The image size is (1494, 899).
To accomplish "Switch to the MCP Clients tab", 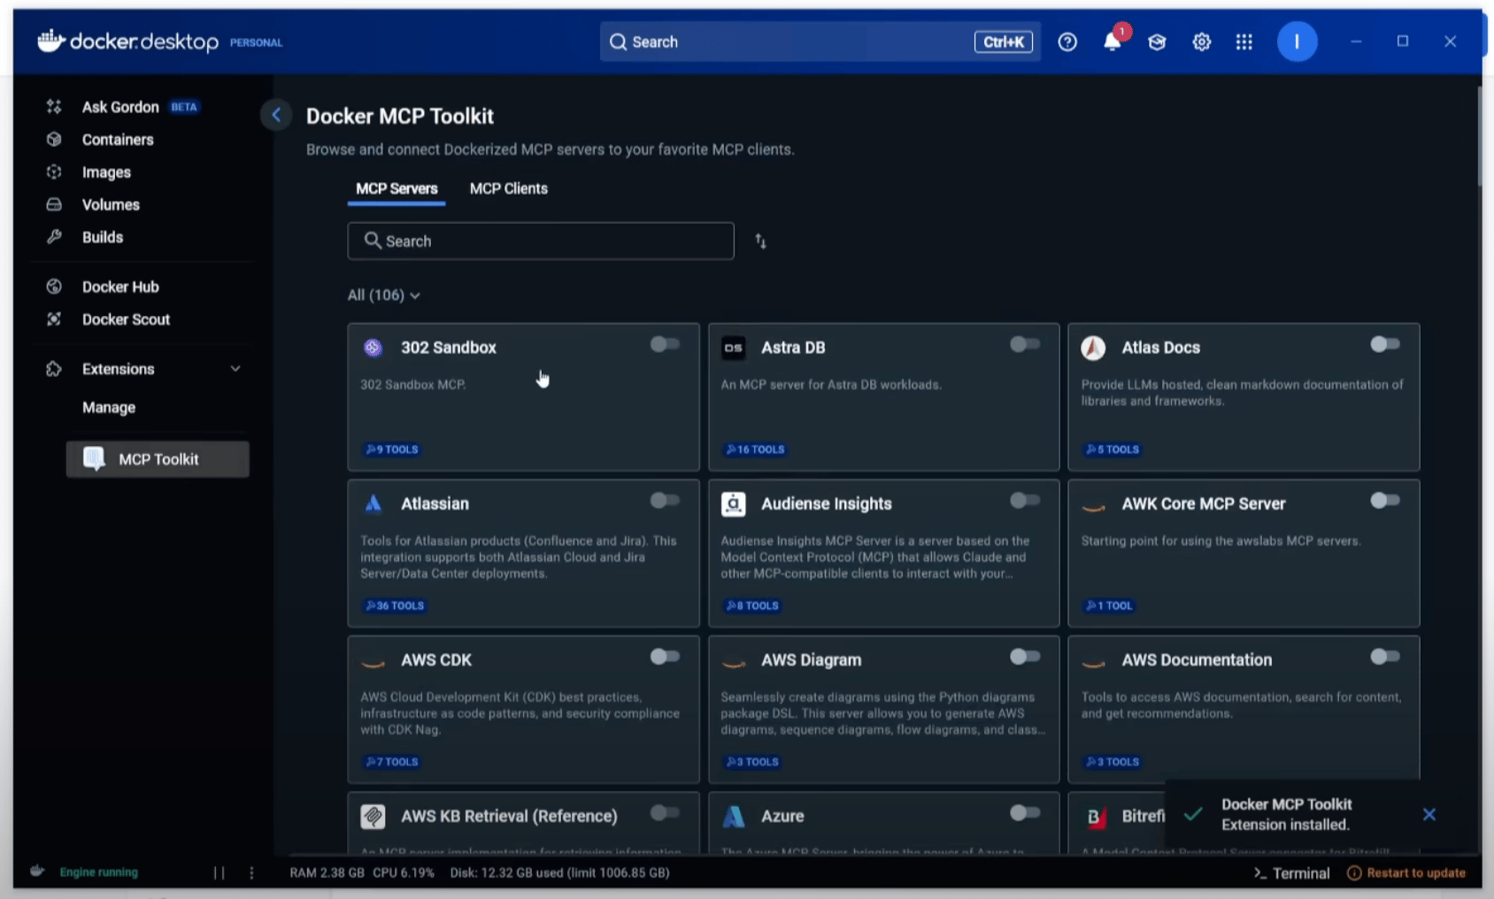I will (509, 188).
